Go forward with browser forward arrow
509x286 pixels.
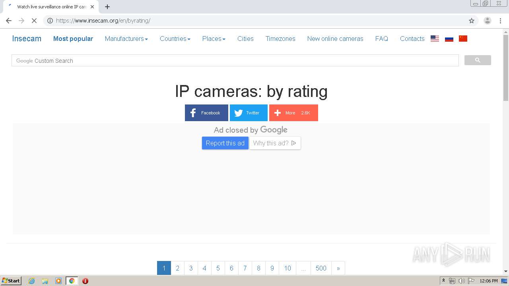click(21, 21)
